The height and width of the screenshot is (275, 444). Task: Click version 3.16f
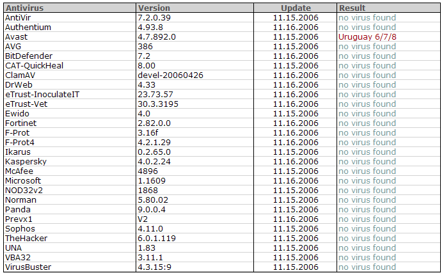point(148,133)
